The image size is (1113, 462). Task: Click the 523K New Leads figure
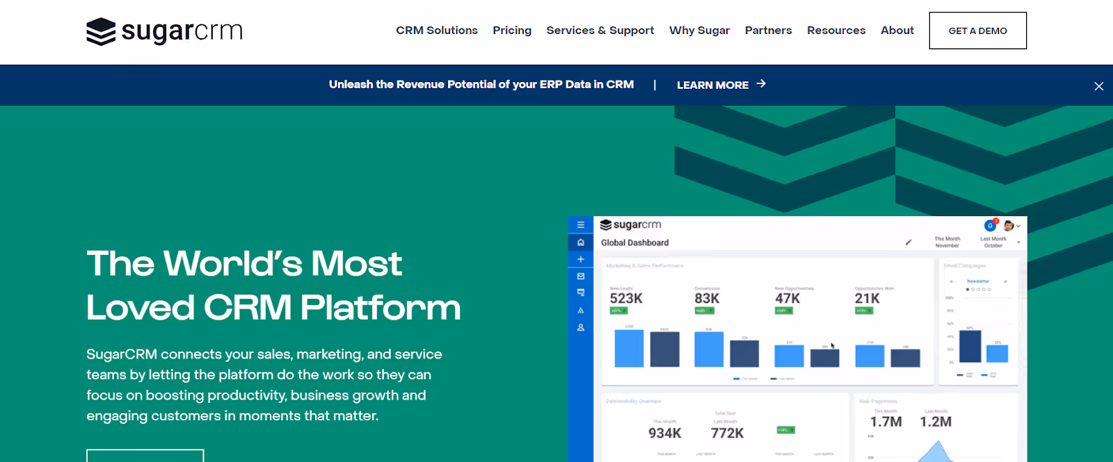(x=626, y=299)
